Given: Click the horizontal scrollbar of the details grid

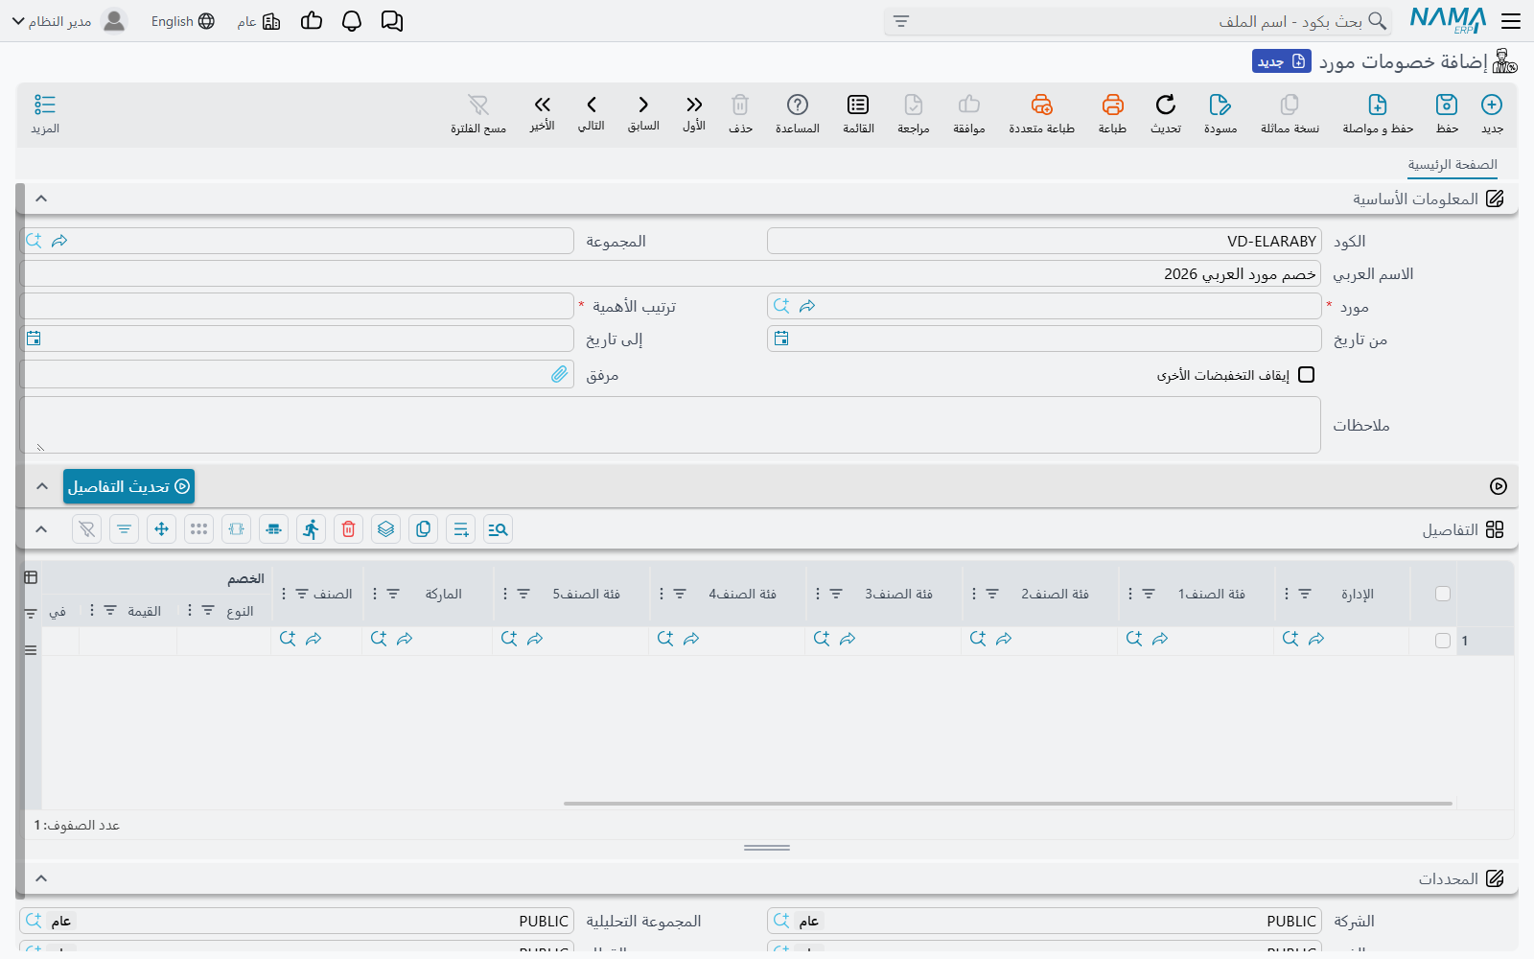Looking at the screenshot, I should (1008, 804).
